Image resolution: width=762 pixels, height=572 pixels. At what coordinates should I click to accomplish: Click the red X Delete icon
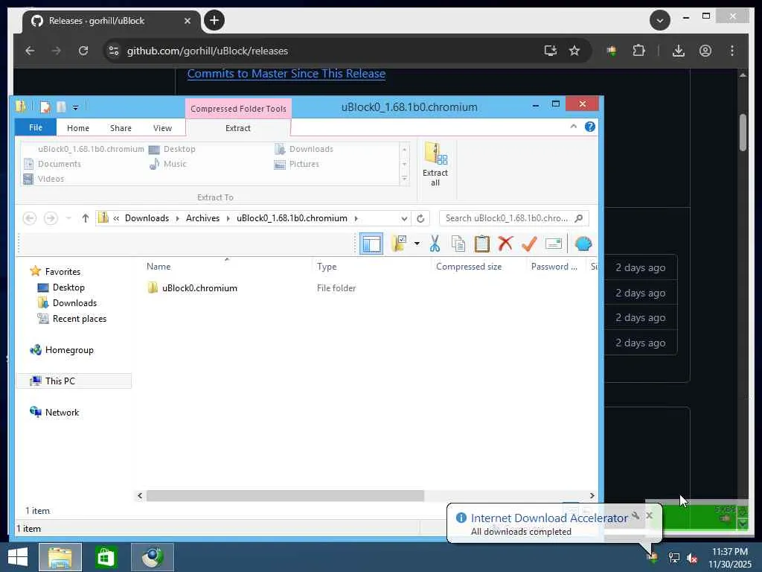505,244
